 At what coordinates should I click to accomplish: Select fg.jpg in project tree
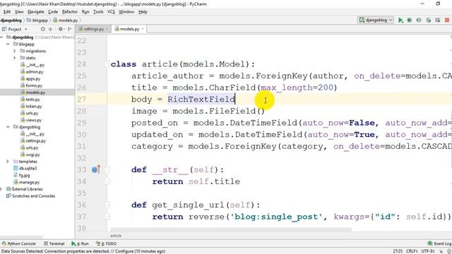tap(22, 176)
